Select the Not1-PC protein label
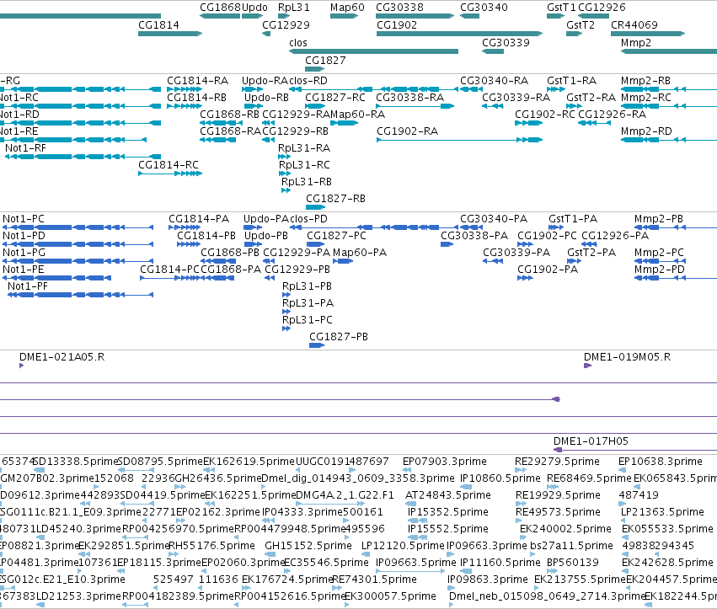The width and height of the screenshot is (717, 609). pos(24,219)
